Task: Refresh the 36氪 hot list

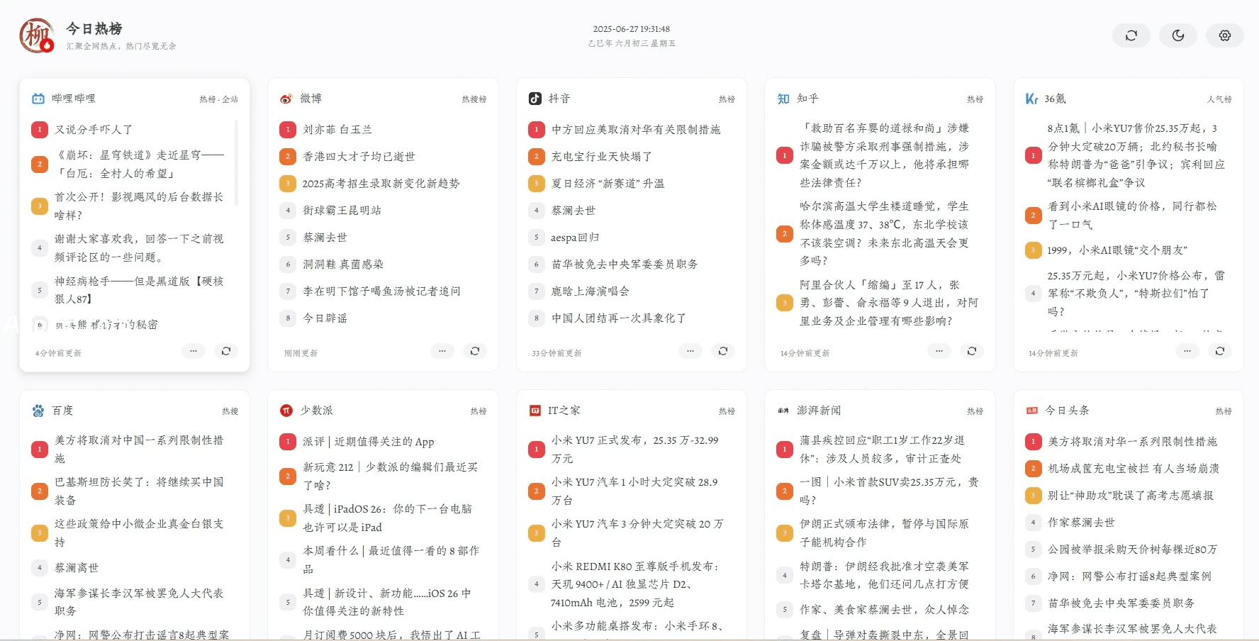Action: click(1220, 351)
